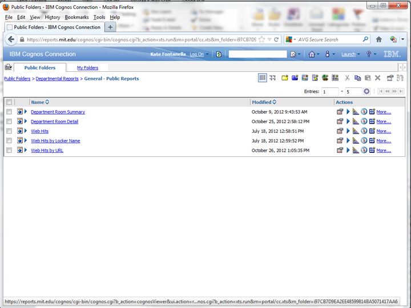The image size is (411, 308).
Task: Check the Department Room Summary checkbox
Action: [x=9, y=112]
